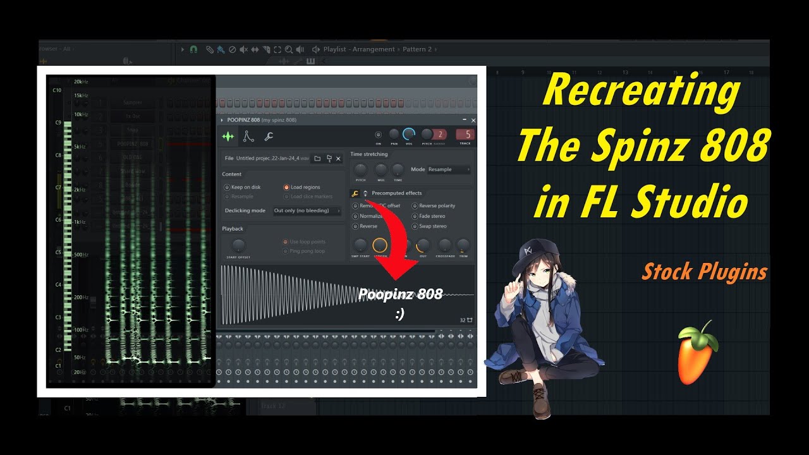
Task: Toggle Ping pong loop option
Action: point(303,251)
